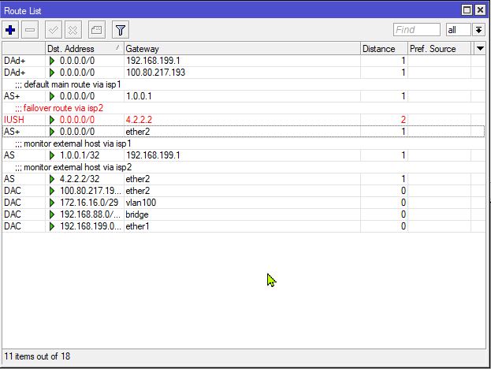Open the filter funnel button
491x369 pixels.
(121, 30)
